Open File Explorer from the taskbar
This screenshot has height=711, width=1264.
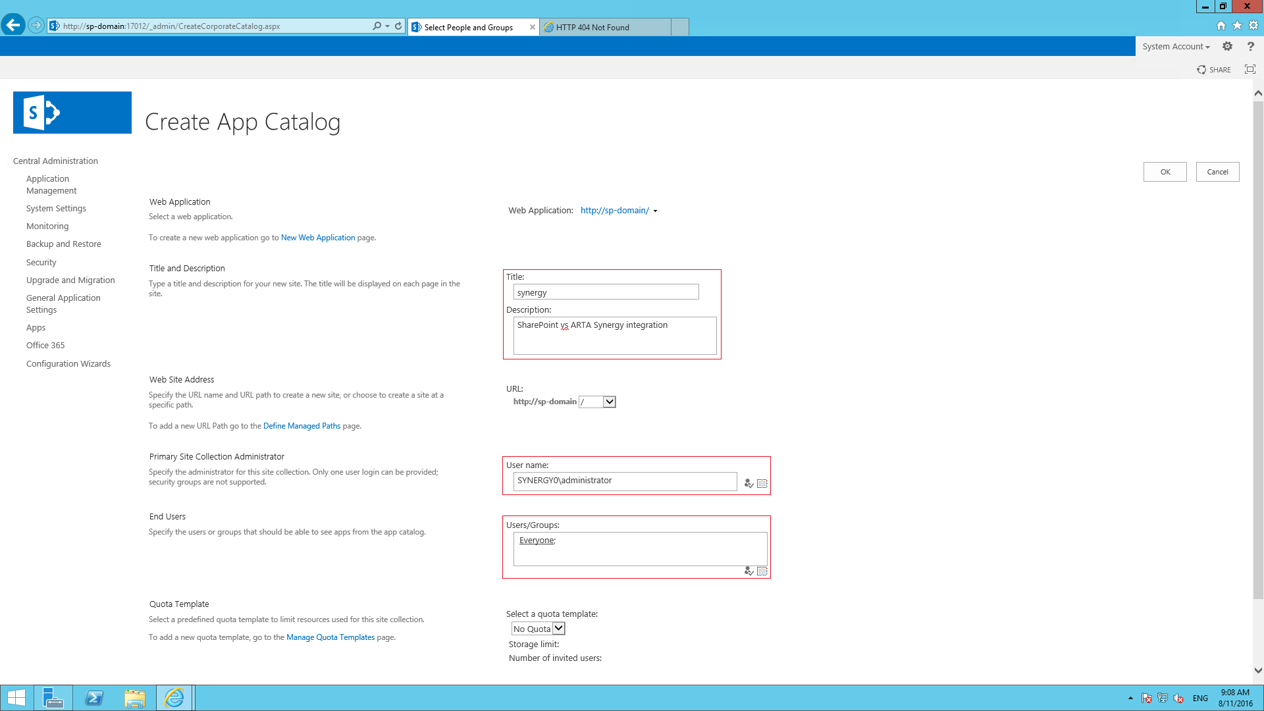(135, 698)
